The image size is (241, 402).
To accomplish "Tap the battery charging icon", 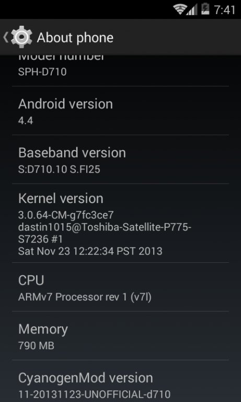I will click(x=205, y=9).
